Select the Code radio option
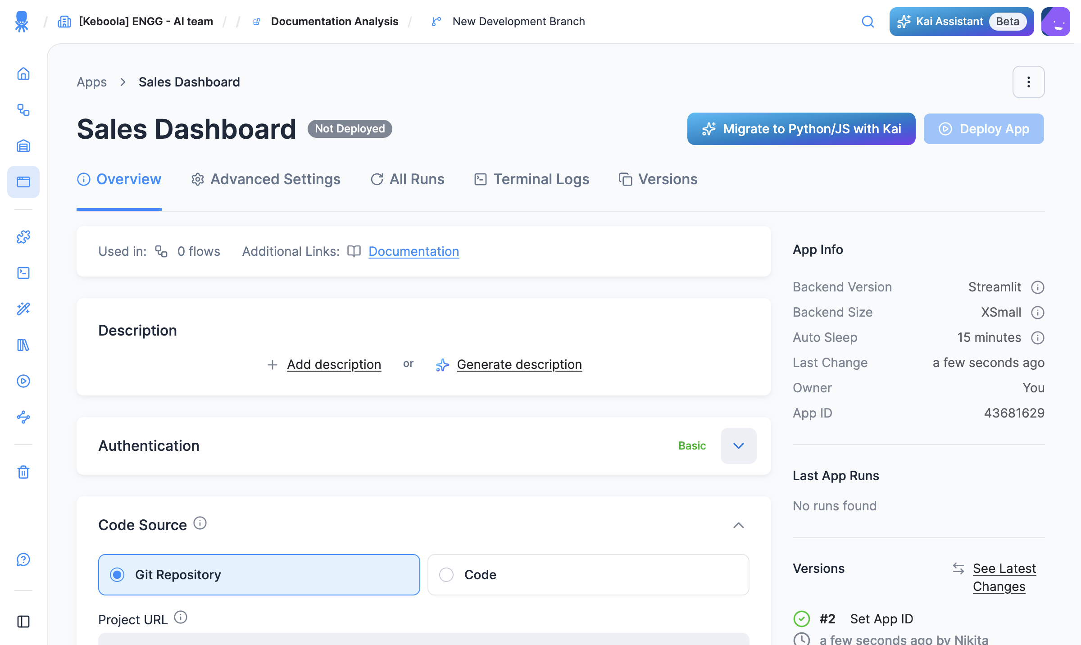 pyautogui.click(x=588, y=575)
